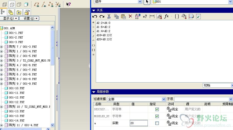Open the 全部 filter dropdown
The width and height of the screenshot is (233, 130).
click(164, 99)
